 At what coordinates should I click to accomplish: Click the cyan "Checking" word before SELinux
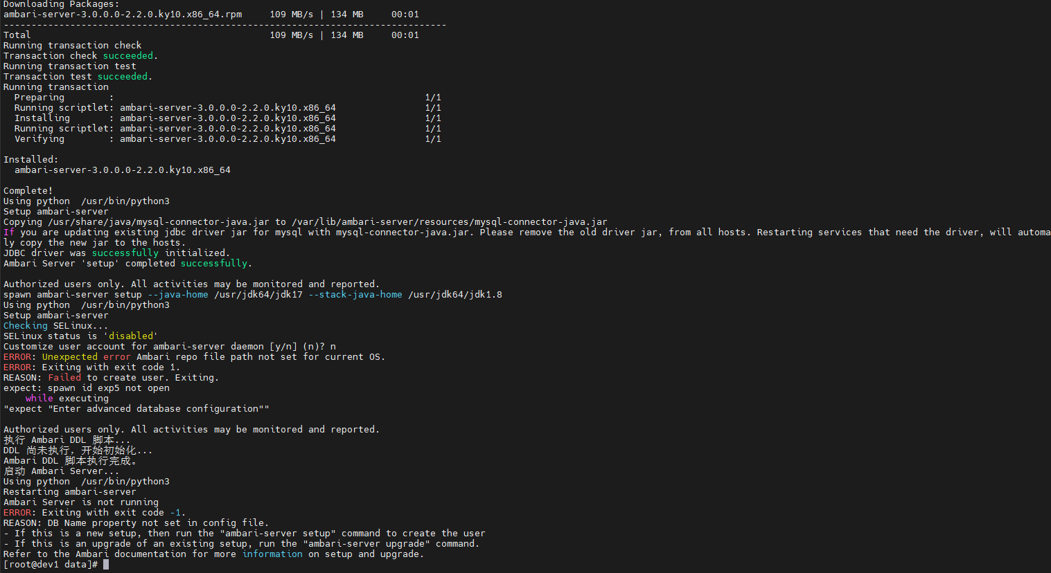26,326
